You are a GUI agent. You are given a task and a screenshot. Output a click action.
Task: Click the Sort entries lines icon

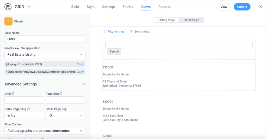pos(131,32)
